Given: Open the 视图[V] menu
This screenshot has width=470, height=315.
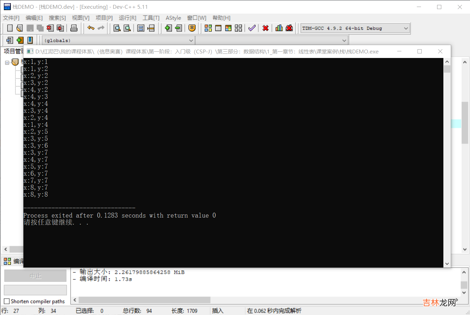Looking at the screenshot, I should (81, 18).
